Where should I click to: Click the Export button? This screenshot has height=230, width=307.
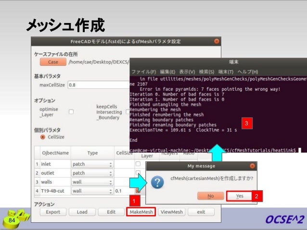tap(53, 212)
